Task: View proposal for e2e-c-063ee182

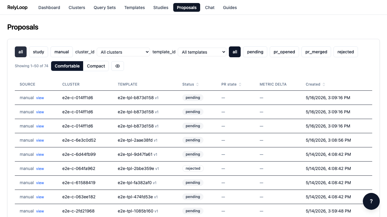Action: click(x=40, y=197)
